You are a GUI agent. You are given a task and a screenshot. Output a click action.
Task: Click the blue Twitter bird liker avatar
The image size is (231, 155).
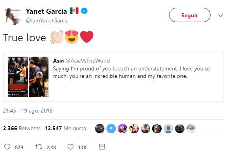click(111, 129)
